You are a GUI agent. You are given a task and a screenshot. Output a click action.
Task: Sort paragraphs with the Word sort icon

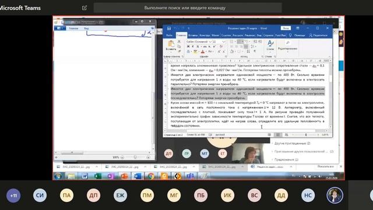248,51
